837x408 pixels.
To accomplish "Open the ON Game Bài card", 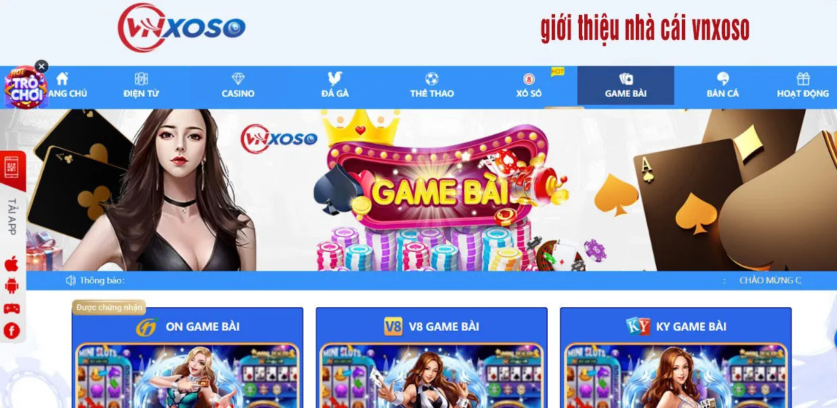I will 188,358.
